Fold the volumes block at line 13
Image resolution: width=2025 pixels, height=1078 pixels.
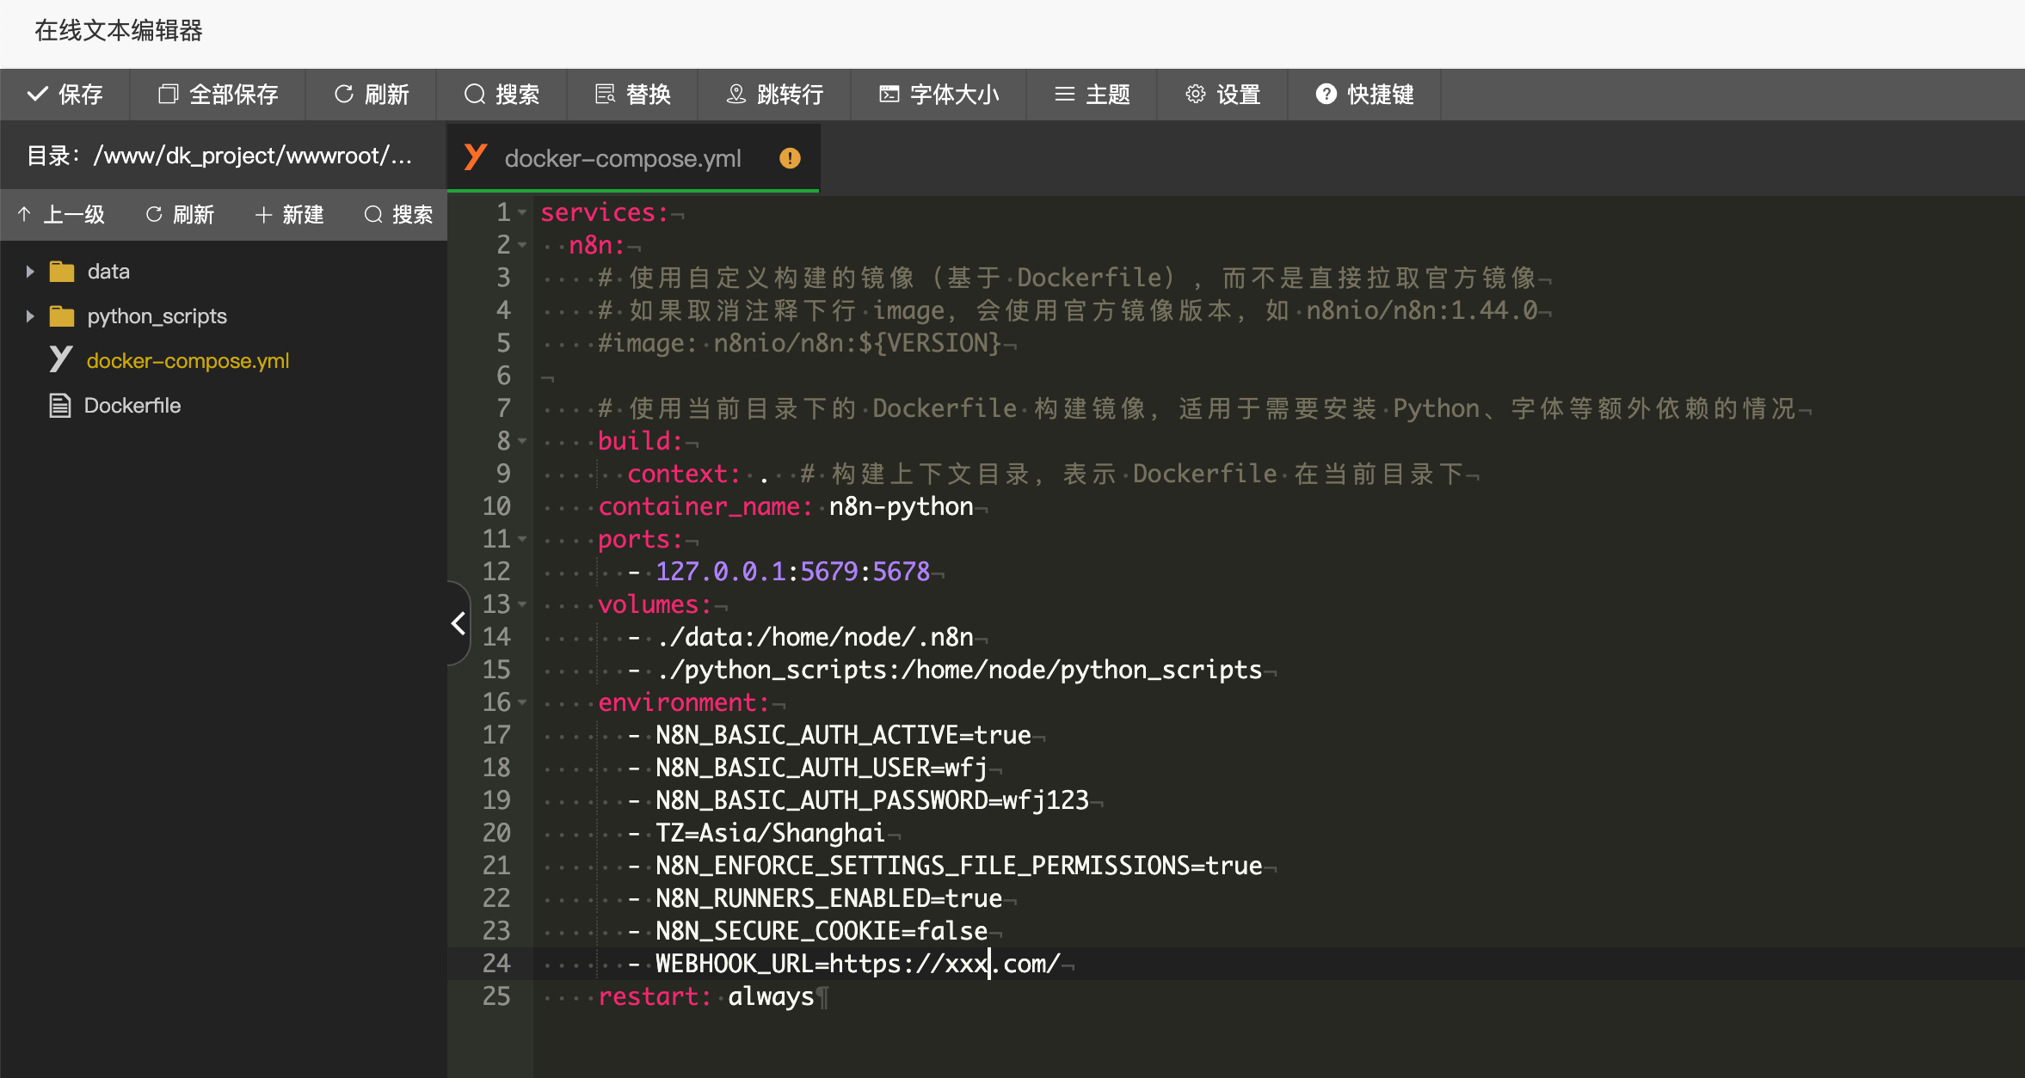pos(522,604)
